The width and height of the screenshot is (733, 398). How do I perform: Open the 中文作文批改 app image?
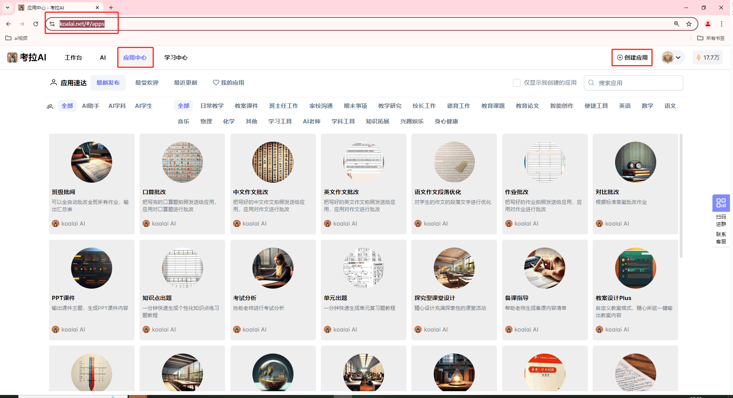coord(273,162)
